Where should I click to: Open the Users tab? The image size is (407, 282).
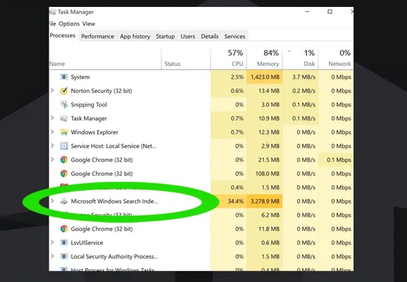(x=188, y=36)
